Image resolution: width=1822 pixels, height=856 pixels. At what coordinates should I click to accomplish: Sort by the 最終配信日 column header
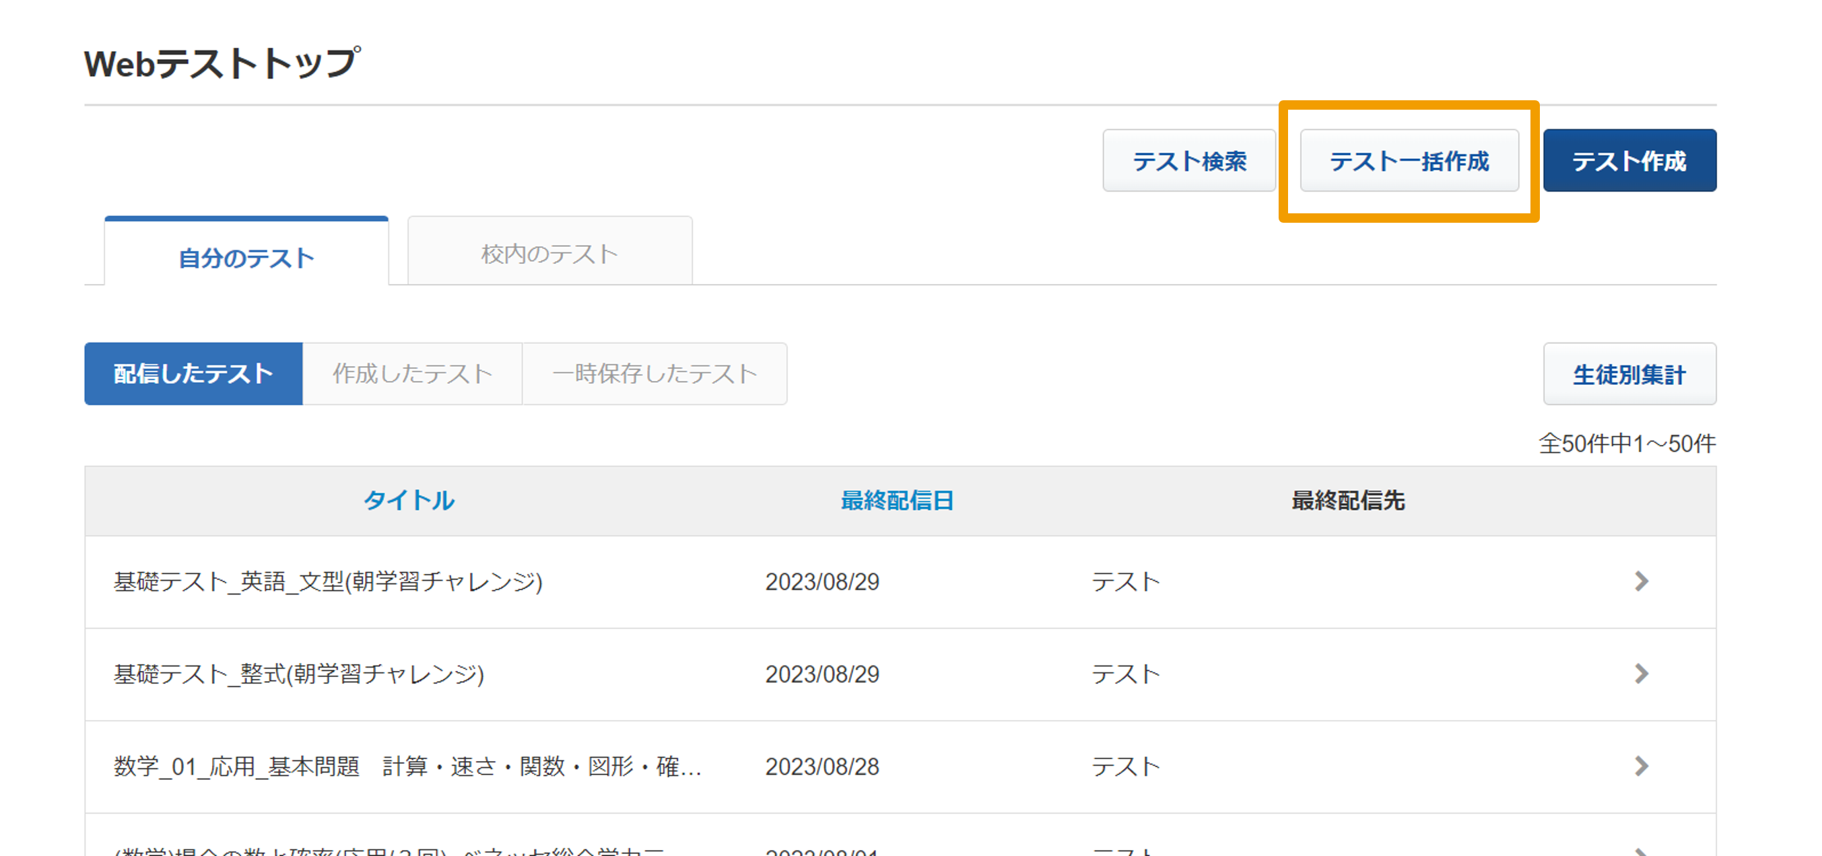click(897, 501)
